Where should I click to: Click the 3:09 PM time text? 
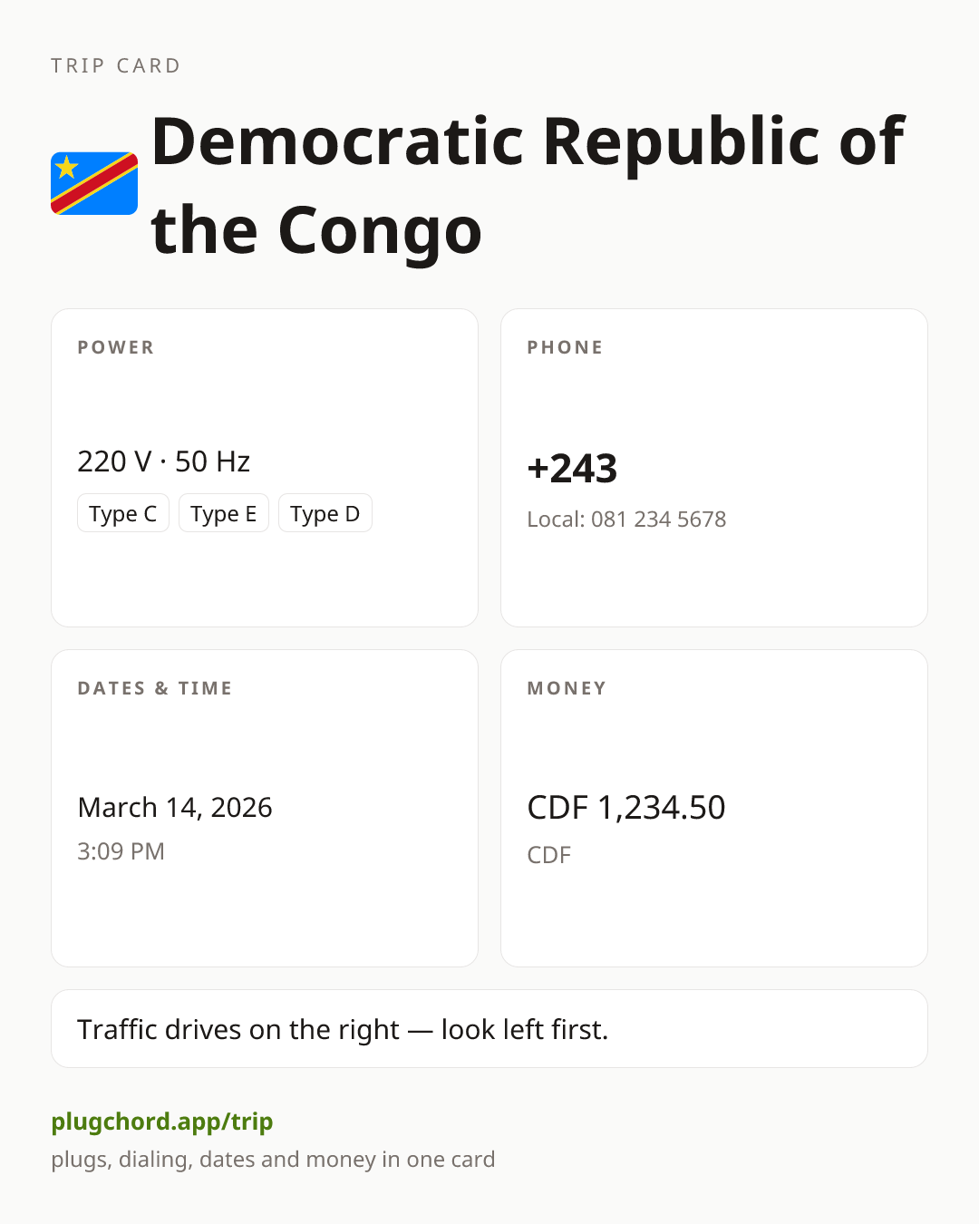click(121, 851)
